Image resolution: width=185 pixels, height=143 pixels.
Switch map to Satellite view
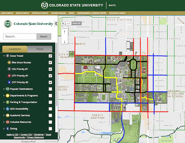[76, 23]
